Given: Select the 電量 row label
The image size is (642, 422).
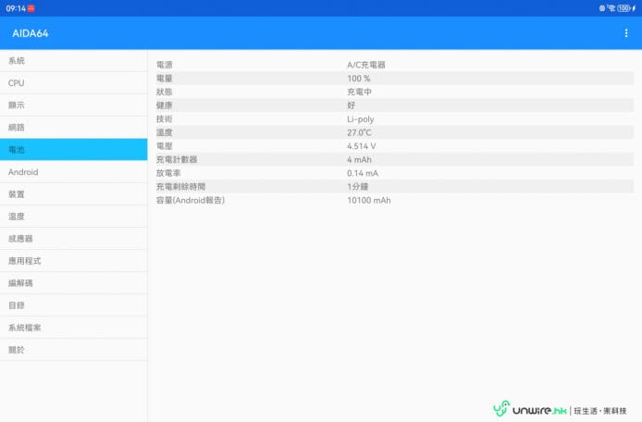Looking at the screenshot, I should pos(164,79).
